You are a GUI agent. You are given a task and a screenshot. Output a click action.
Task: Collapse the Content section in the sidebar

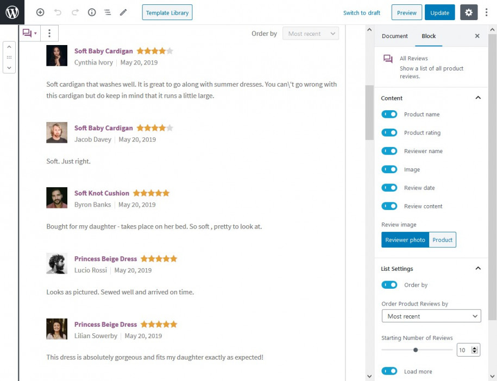click(x=478, y=98)
